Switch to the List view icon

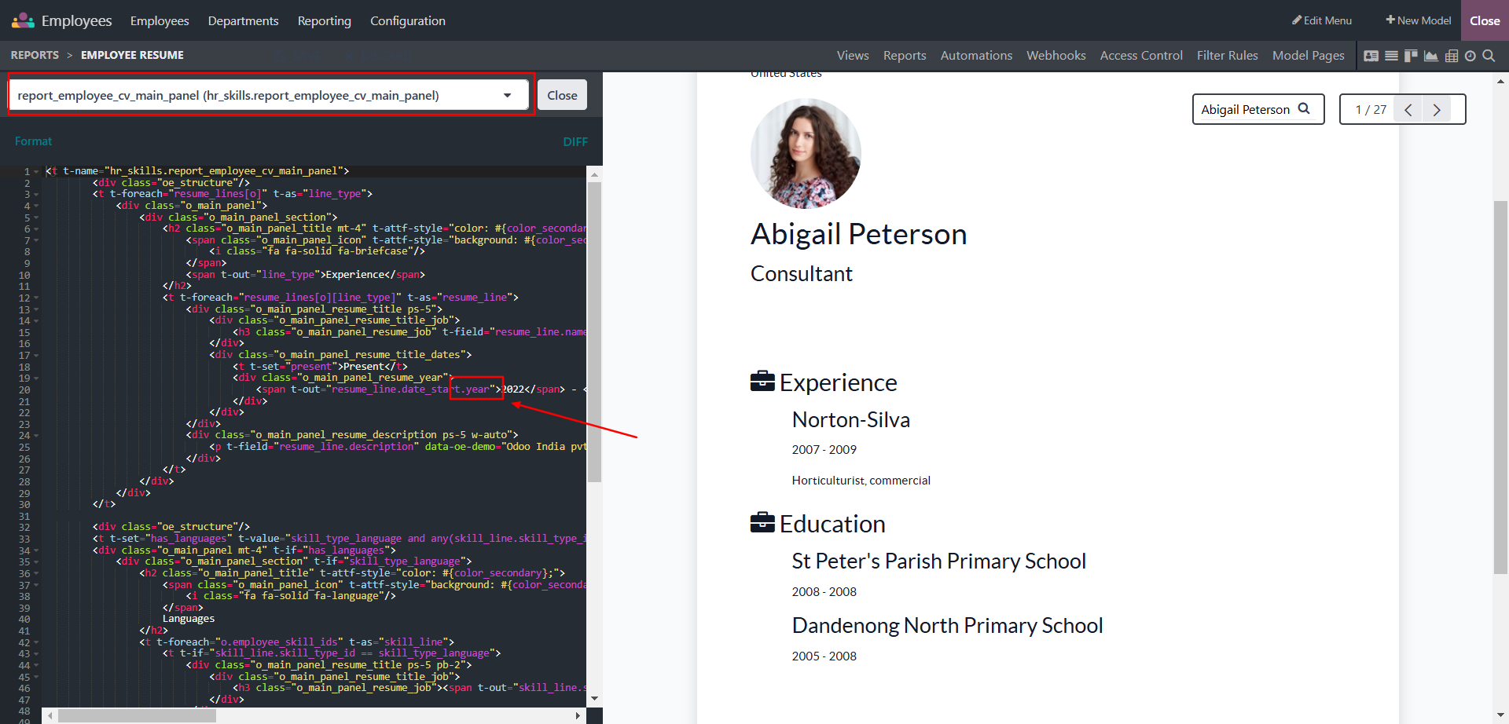tap(1391, 56)
